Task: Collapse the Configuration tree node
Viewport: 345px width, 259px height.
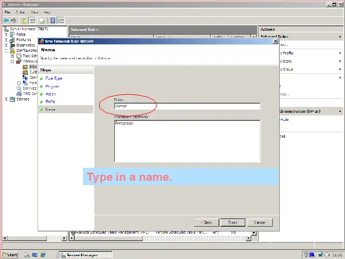Action: click(x=6, y=51)
